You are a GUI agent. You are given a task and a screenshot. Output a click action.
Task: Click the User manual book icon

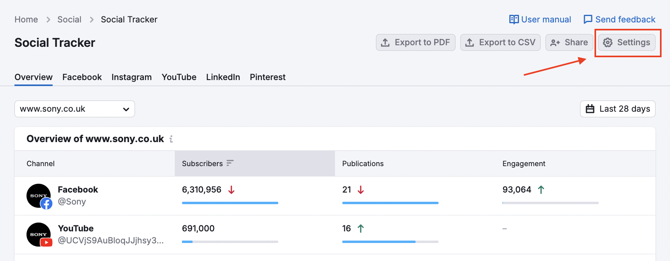(x=514, y=20)
